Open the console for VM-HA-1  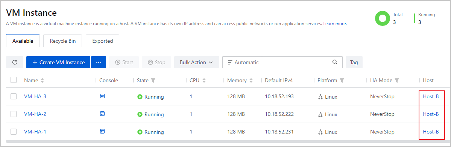[x=102, y=132]
